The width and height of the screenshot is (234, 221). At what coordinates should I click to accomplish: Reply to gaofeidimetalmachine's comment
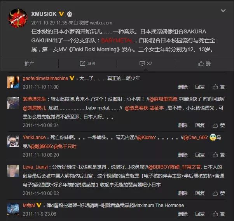tap(200, 87)
